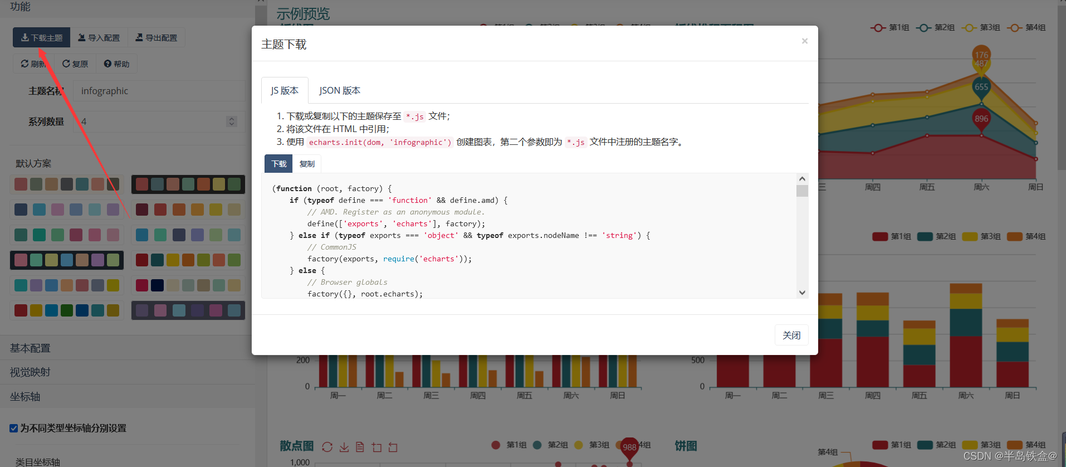Screen dimensions: 1066x467
Task: Click the 默认方案 heading
Action: [x=33, y=163]
